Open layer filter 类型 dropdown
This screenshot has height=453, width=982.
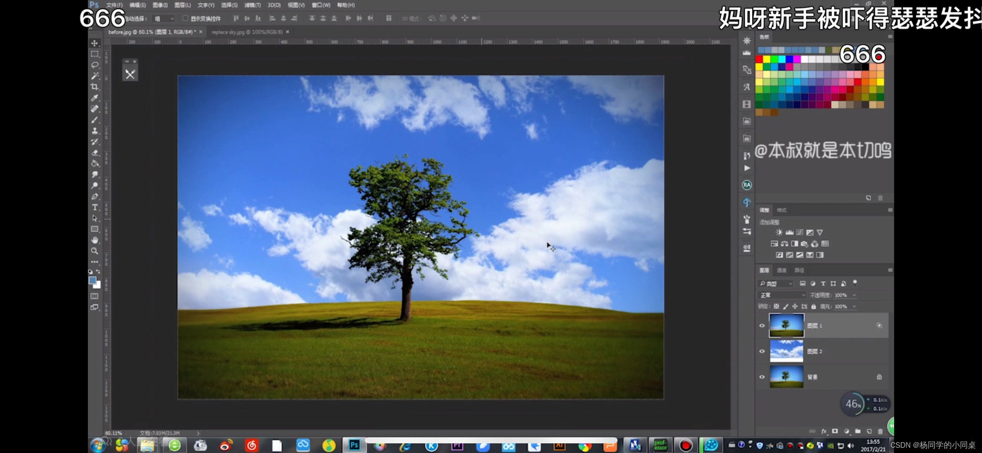click(x=776, y=283)
